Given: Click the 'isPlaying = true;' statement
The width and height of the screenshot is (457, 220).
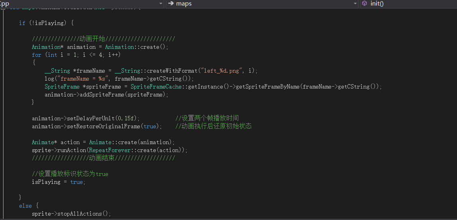Looking at the screenshot, I should (59, 182).
